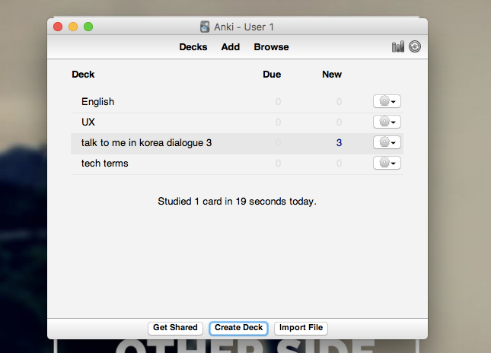The height and width of the screenshot is (353, 491).
Task: Open the UX deck
Action: click(88, 122)
